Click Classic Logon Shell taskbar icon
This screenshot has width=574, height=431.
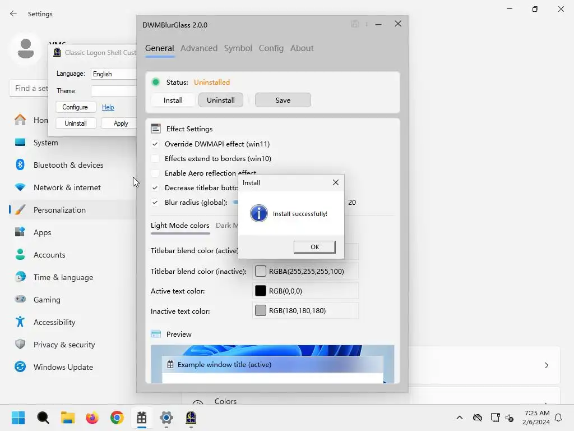(191, 418)
